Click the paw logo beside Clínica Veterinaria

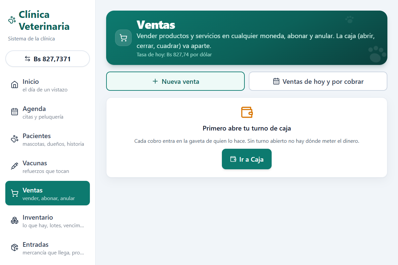pos(12,20)
